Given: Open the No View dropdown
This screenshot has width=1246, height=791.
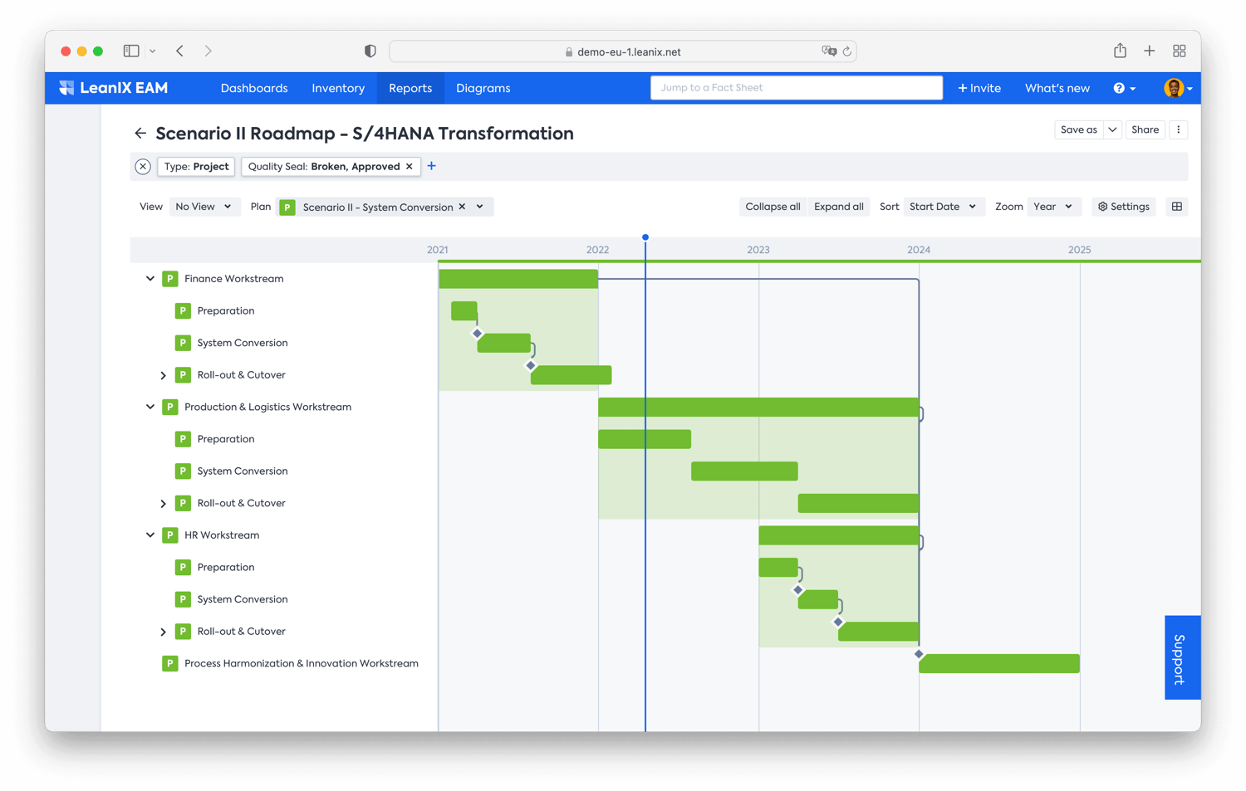Looking at the screenshot, I should coord(204,206).
